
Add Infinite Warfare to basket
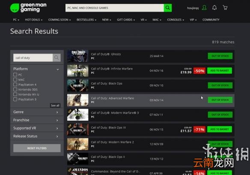pyautogui.click(x=220, y=71)
